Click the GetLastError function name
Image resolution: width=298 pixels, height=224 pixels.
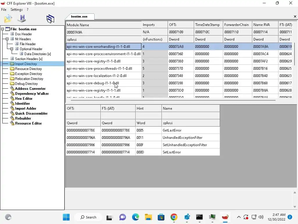(172, 130)
